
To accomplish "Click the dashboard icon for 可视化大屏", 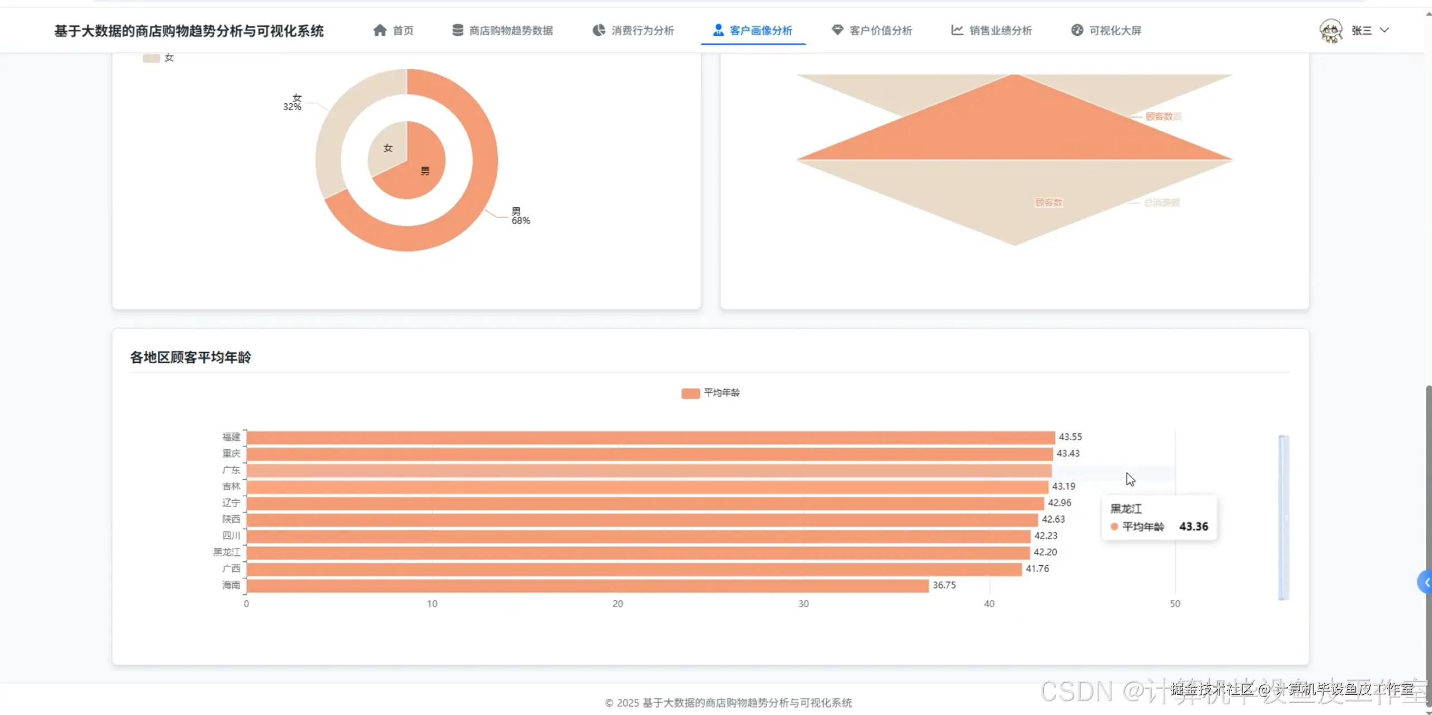I will (1077, 30).
